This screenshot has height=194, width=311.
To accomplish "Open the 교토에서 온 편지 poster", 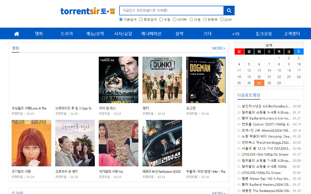I will point(75,143).
